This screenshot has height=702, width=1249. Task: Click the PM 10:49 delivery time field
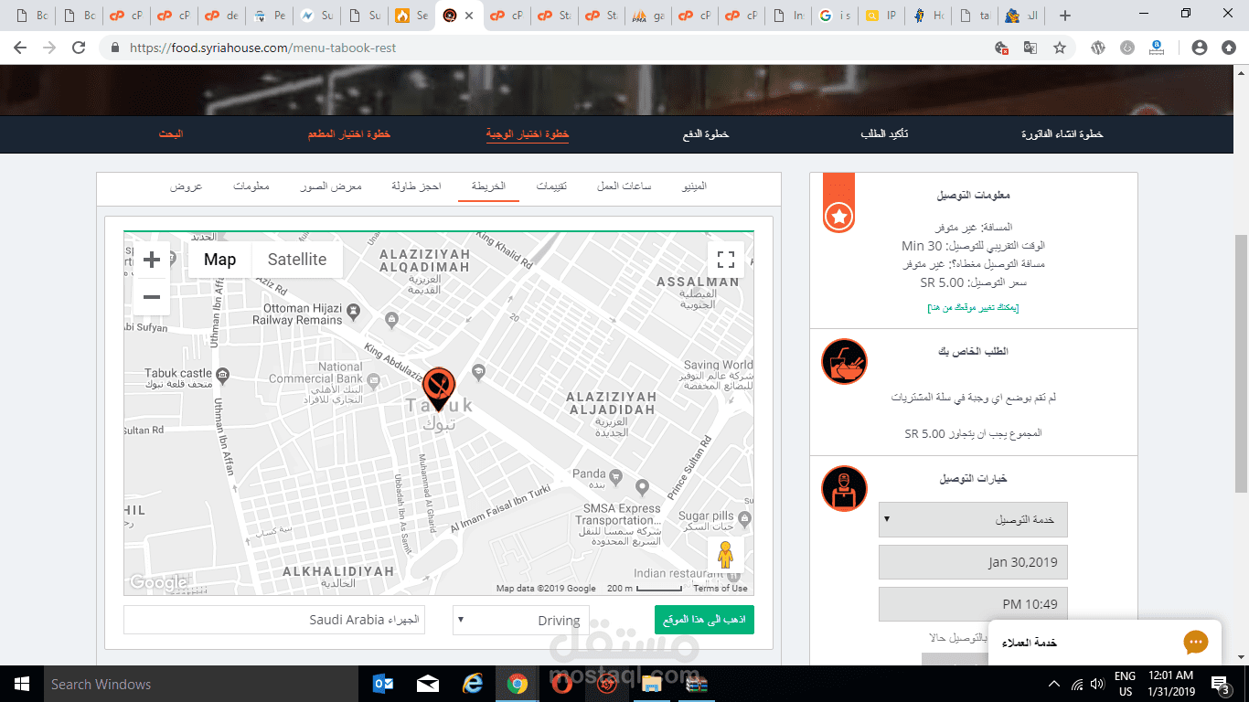[973, 604]
